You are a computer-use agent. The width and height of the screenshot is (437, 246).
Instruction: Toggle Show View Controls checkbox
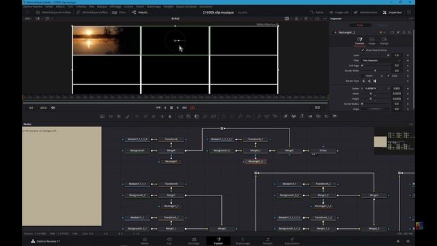tap(363, 50)
